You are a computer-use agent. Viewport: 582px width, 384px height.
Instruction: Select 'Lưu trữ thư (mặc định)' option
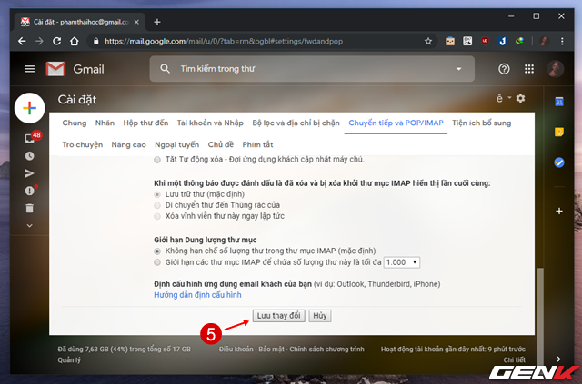[x=158, y=194]
